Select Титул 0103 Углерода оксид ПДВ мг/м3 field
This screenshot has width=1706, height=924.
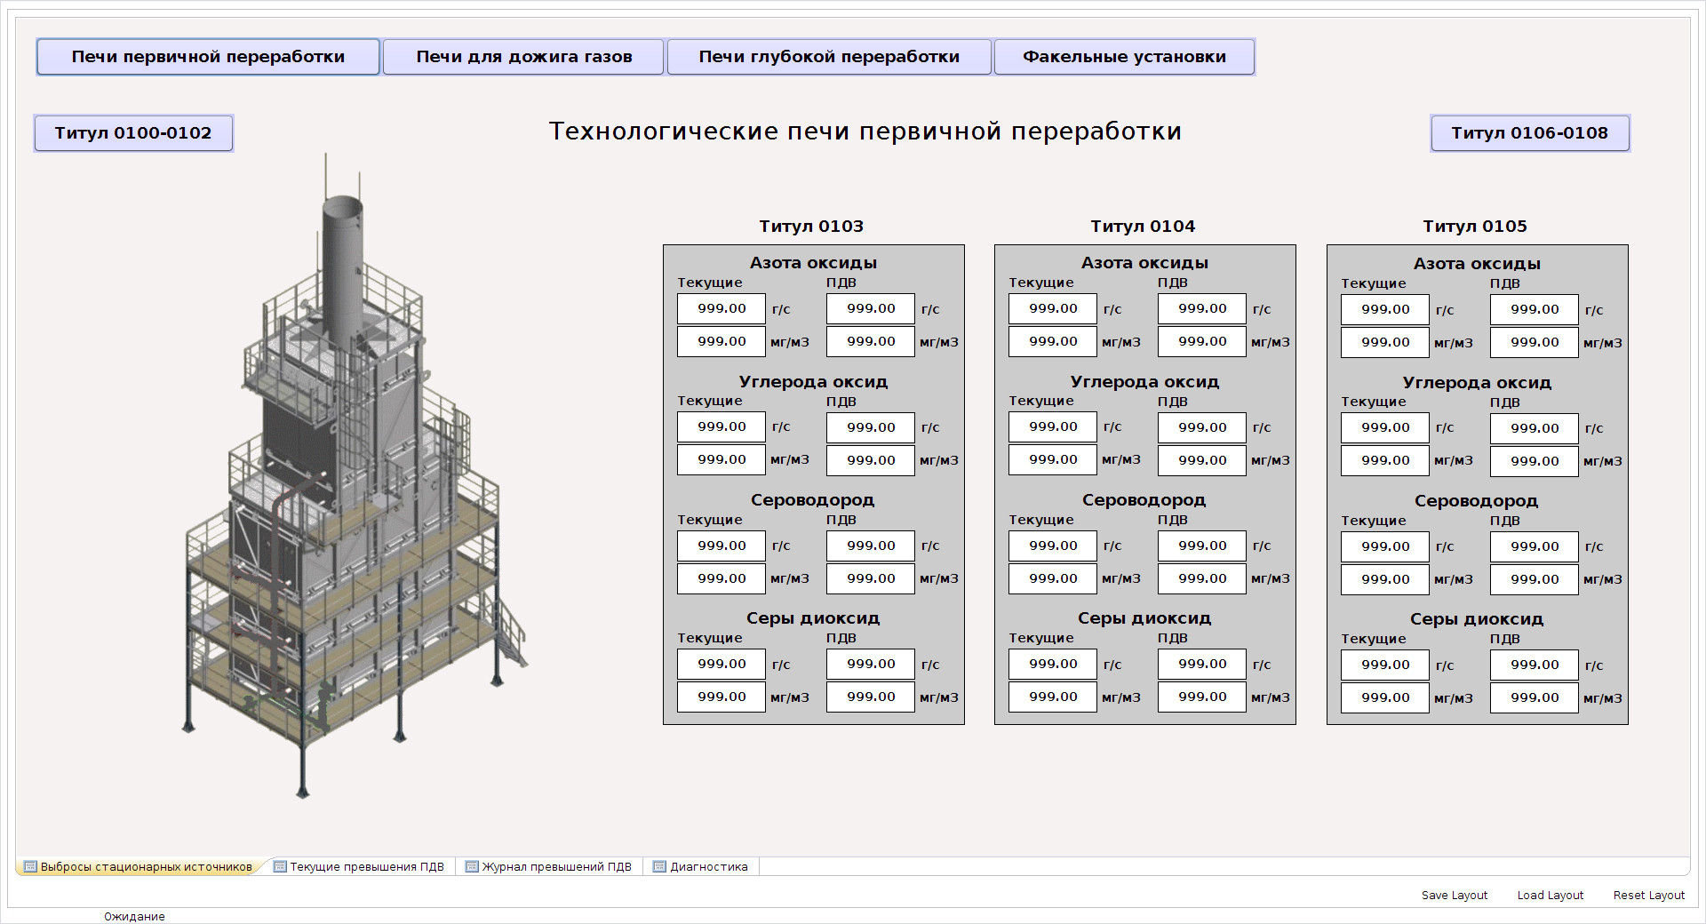click(871, 460)
